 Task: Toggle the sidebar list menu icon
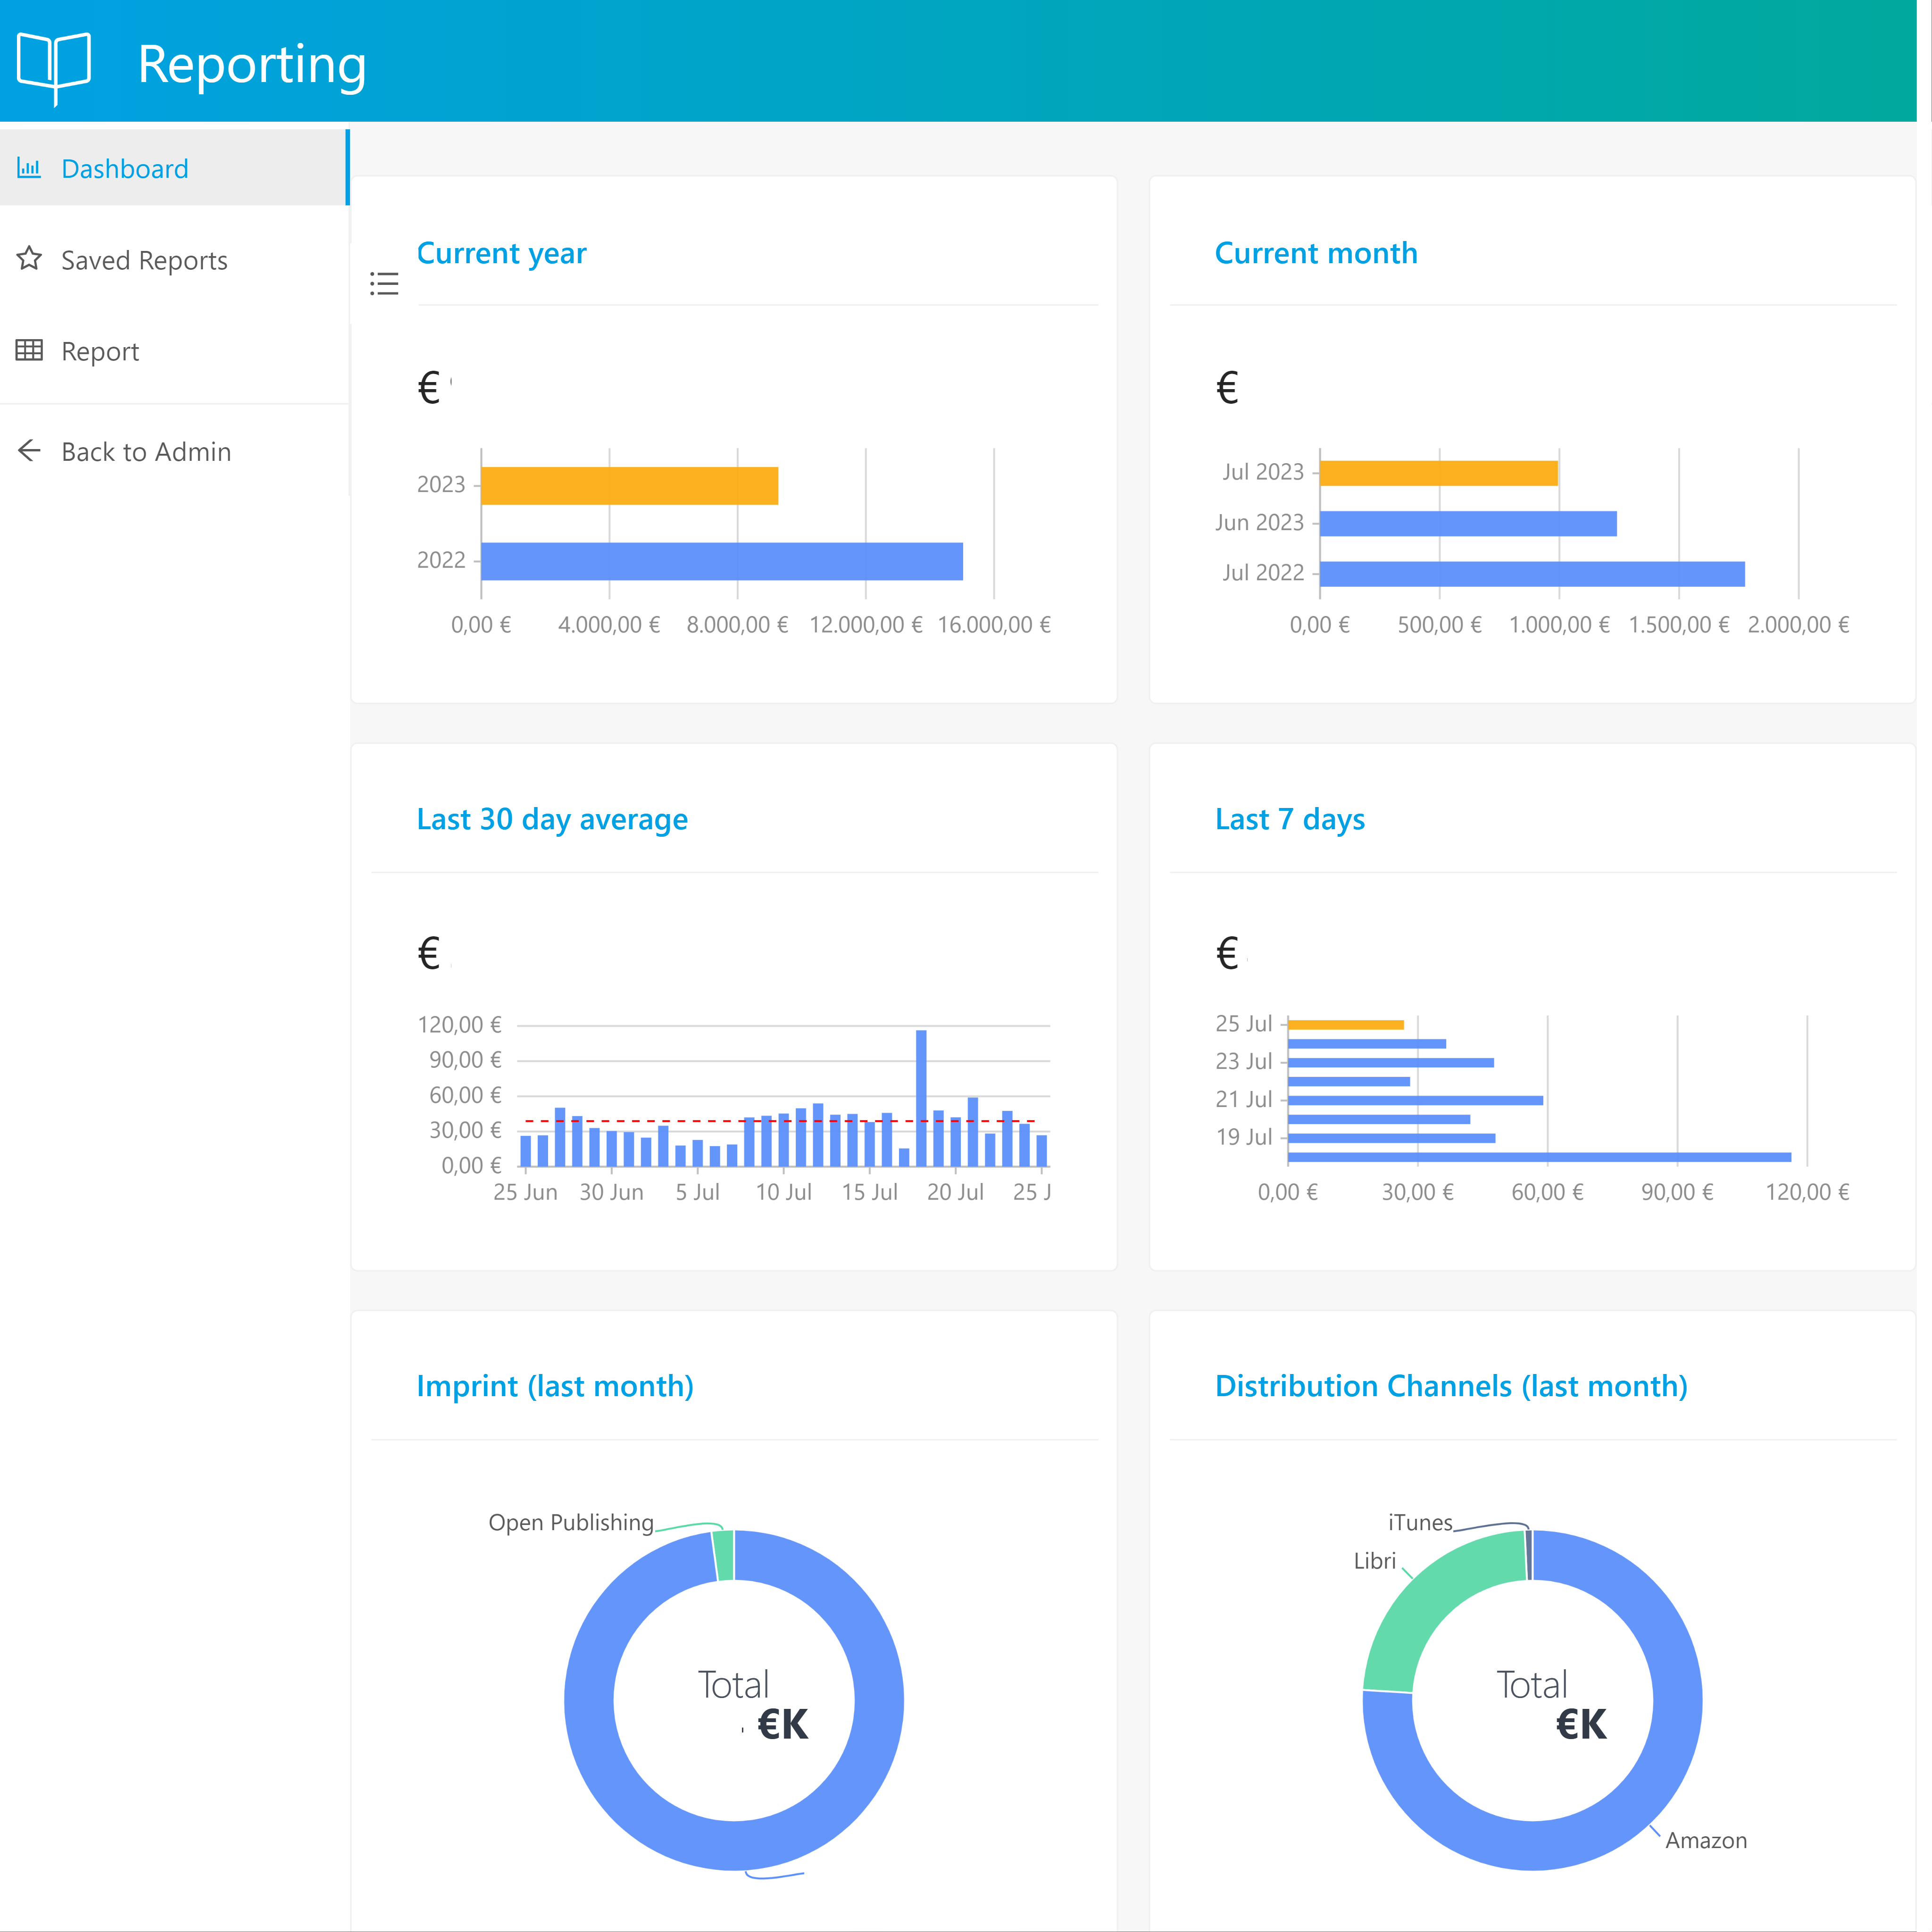coord(384,284)
